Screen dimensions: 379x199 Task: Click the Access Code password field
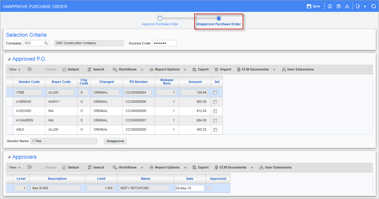165,43
